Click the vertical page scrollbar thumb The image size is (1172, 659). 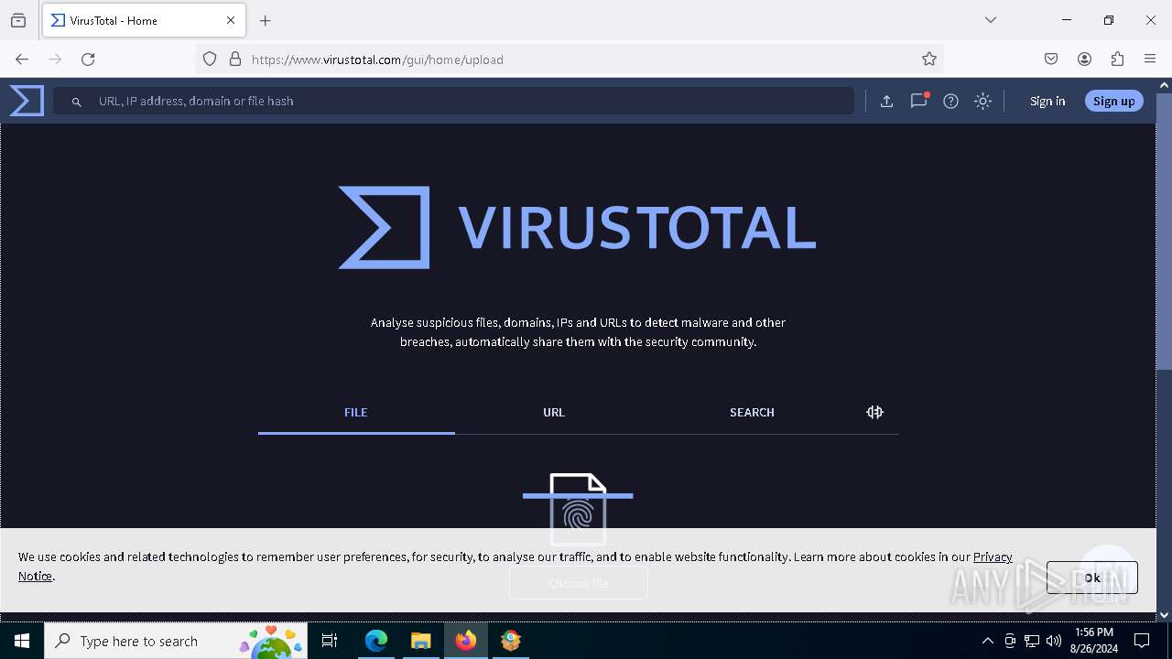pos(1164,231)
